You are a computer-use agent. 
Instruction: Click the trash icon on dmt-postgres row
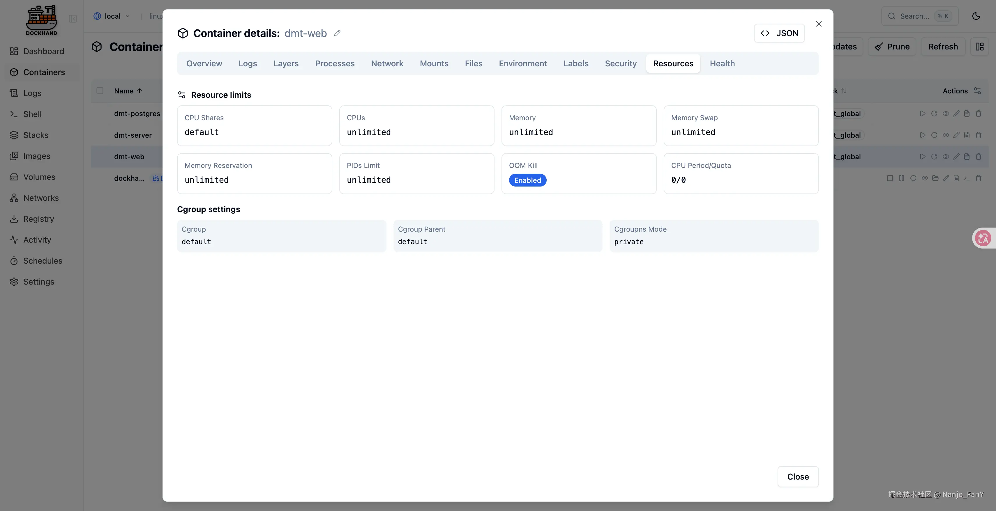pyautogui.click(x=978, y=113)
